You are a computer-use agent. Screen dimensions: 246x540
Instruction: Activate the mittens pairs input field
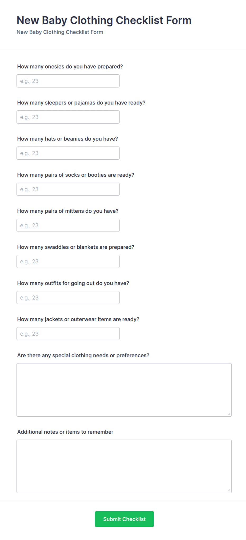click(x=68, y=225)
